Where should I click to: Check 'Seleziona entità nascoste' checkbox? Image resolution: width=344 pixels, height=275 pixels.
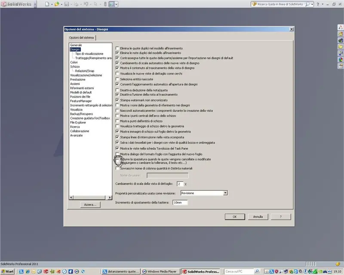tap(117, 79)
